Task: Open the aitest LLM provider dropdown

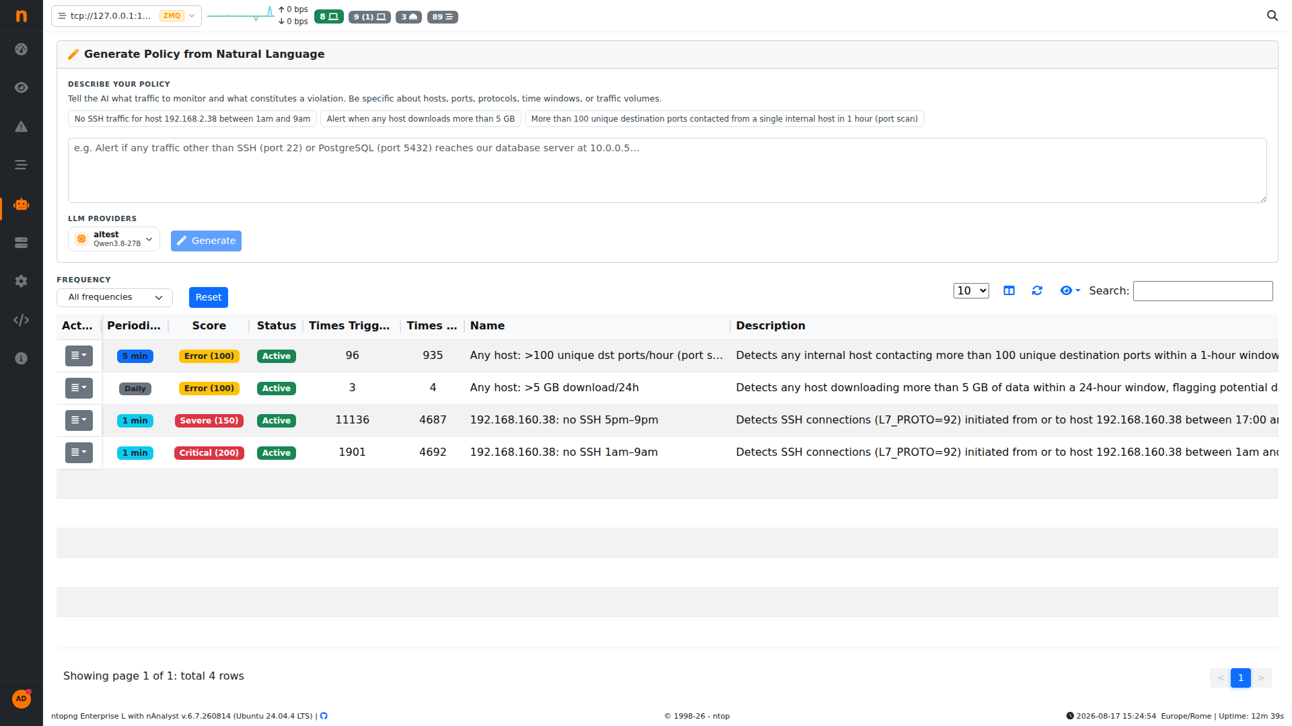Action: point(114,239)
